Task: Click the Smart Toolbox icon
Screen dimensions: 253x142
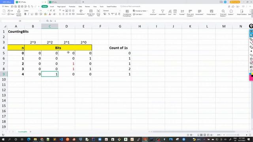Action: 242,11
